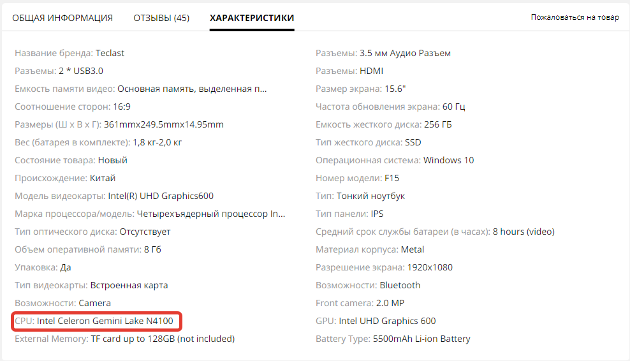
Task: Click truncated Емкость памяти видео value
Action: point(192,89)
